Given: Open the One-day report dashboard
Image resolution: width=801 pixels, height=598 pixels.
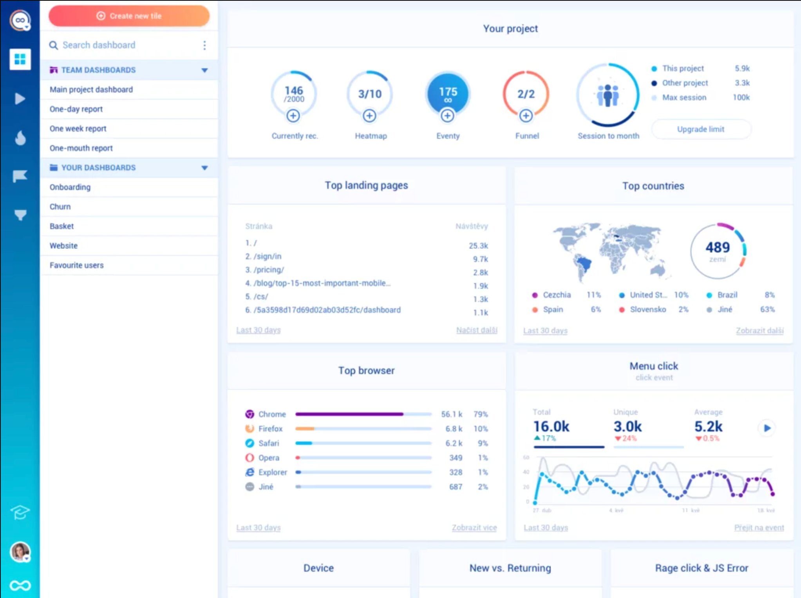Looking at the screenshot, I should click(76, 109).
